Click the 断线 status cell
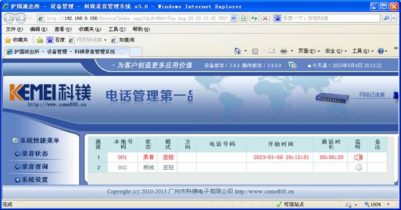The width and height of the screenshot is (401, 210). tap(148, 167)
